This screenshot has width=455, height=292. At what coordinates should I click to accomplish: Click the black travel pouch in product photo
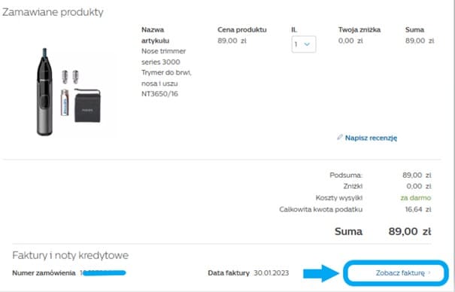(87, 105)
